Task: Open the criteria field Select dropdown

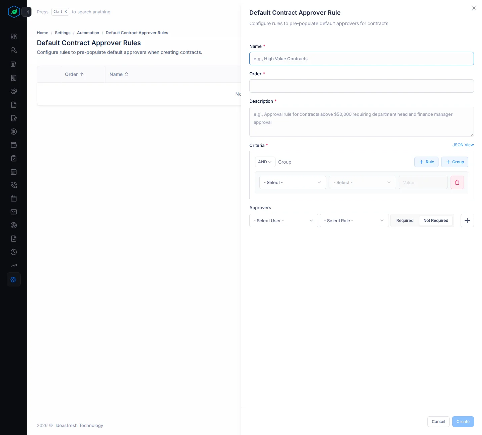Action: (x=293, y=182)
